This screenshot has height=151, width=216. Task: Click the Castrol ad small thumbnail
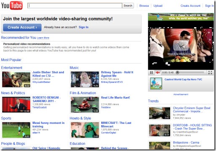tap(156, 83)
